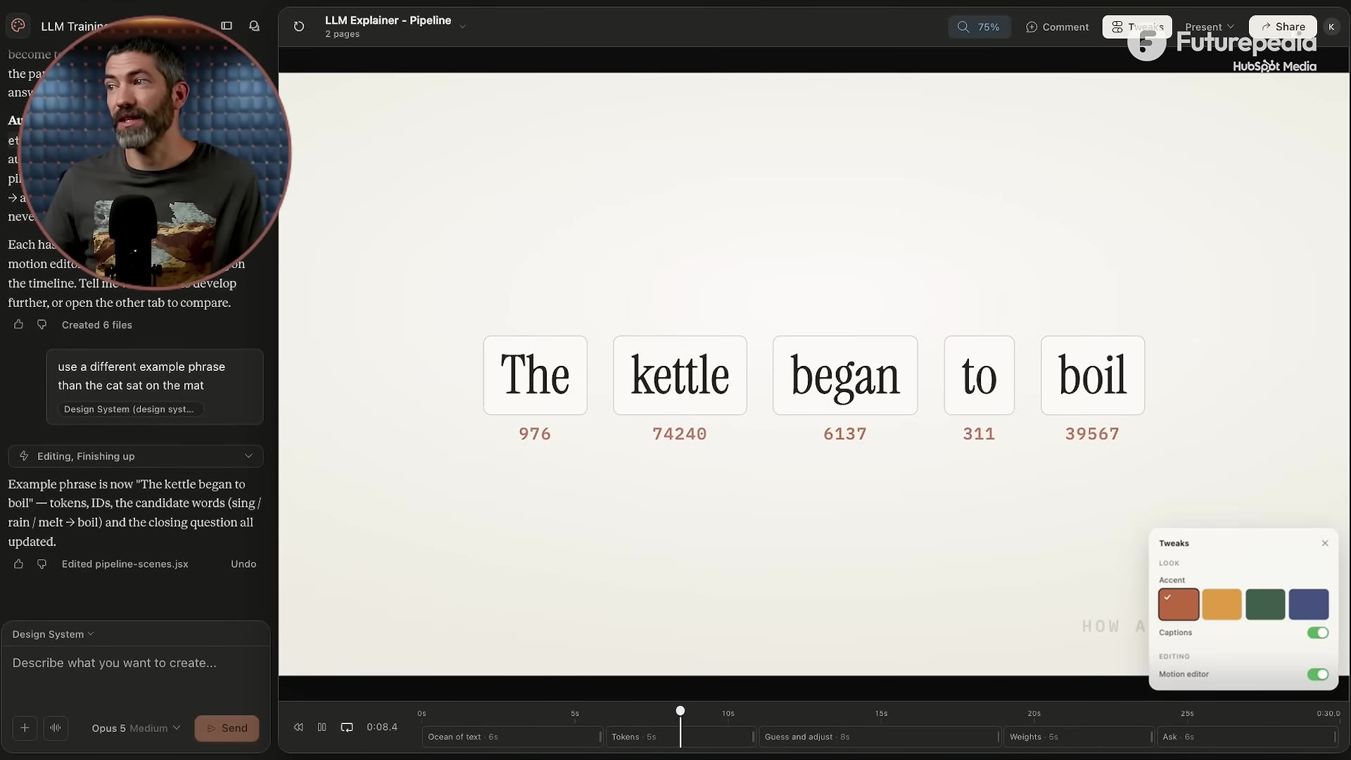1351x760 pixels.
Task: Pause the timeline playback
Action: tap(322, 727)
